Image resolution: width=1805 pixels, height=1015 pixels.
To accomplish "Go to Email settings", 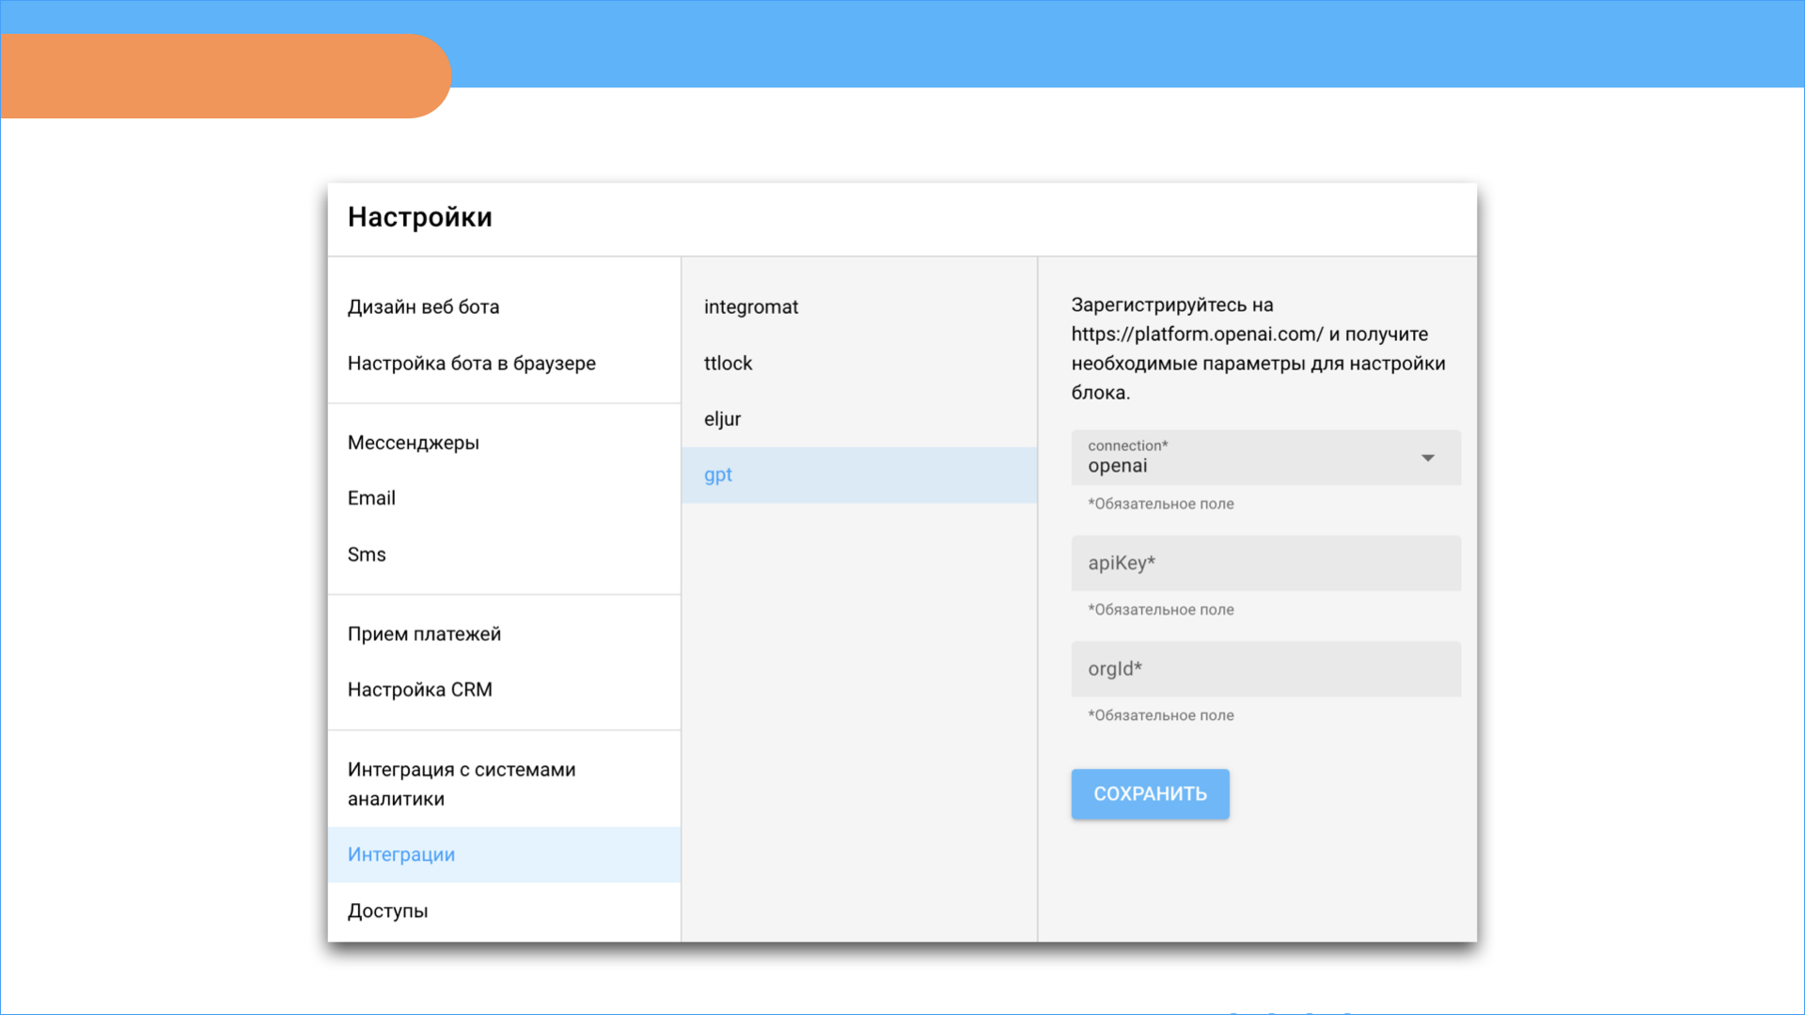I will (x=504, y=498).
